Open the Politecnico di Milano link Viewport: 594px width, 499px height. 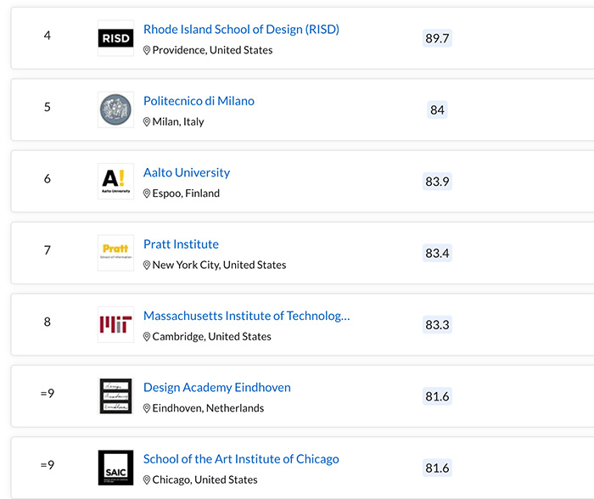click(x=199, y=101)
